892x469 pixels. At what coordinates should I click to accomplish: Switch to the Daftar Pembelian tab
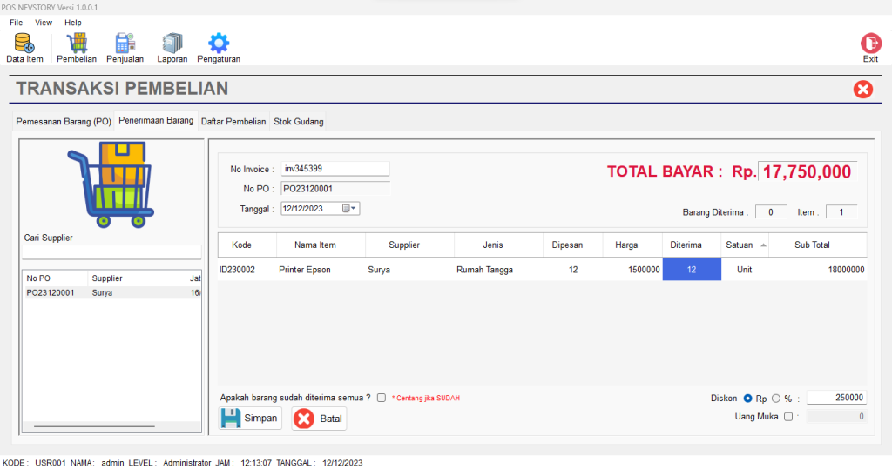pyautogui.click(x=233, y=122)
